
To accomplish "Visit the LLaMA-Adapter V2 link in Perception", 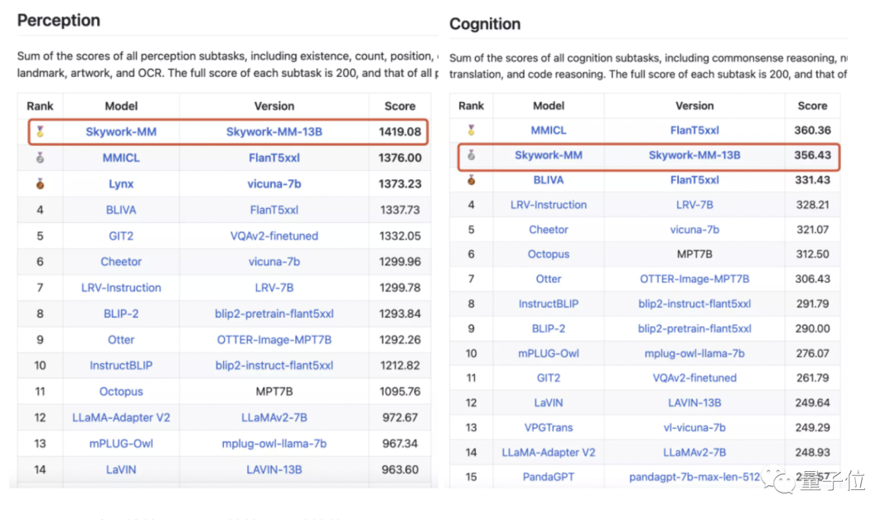I will pos(121,418).
